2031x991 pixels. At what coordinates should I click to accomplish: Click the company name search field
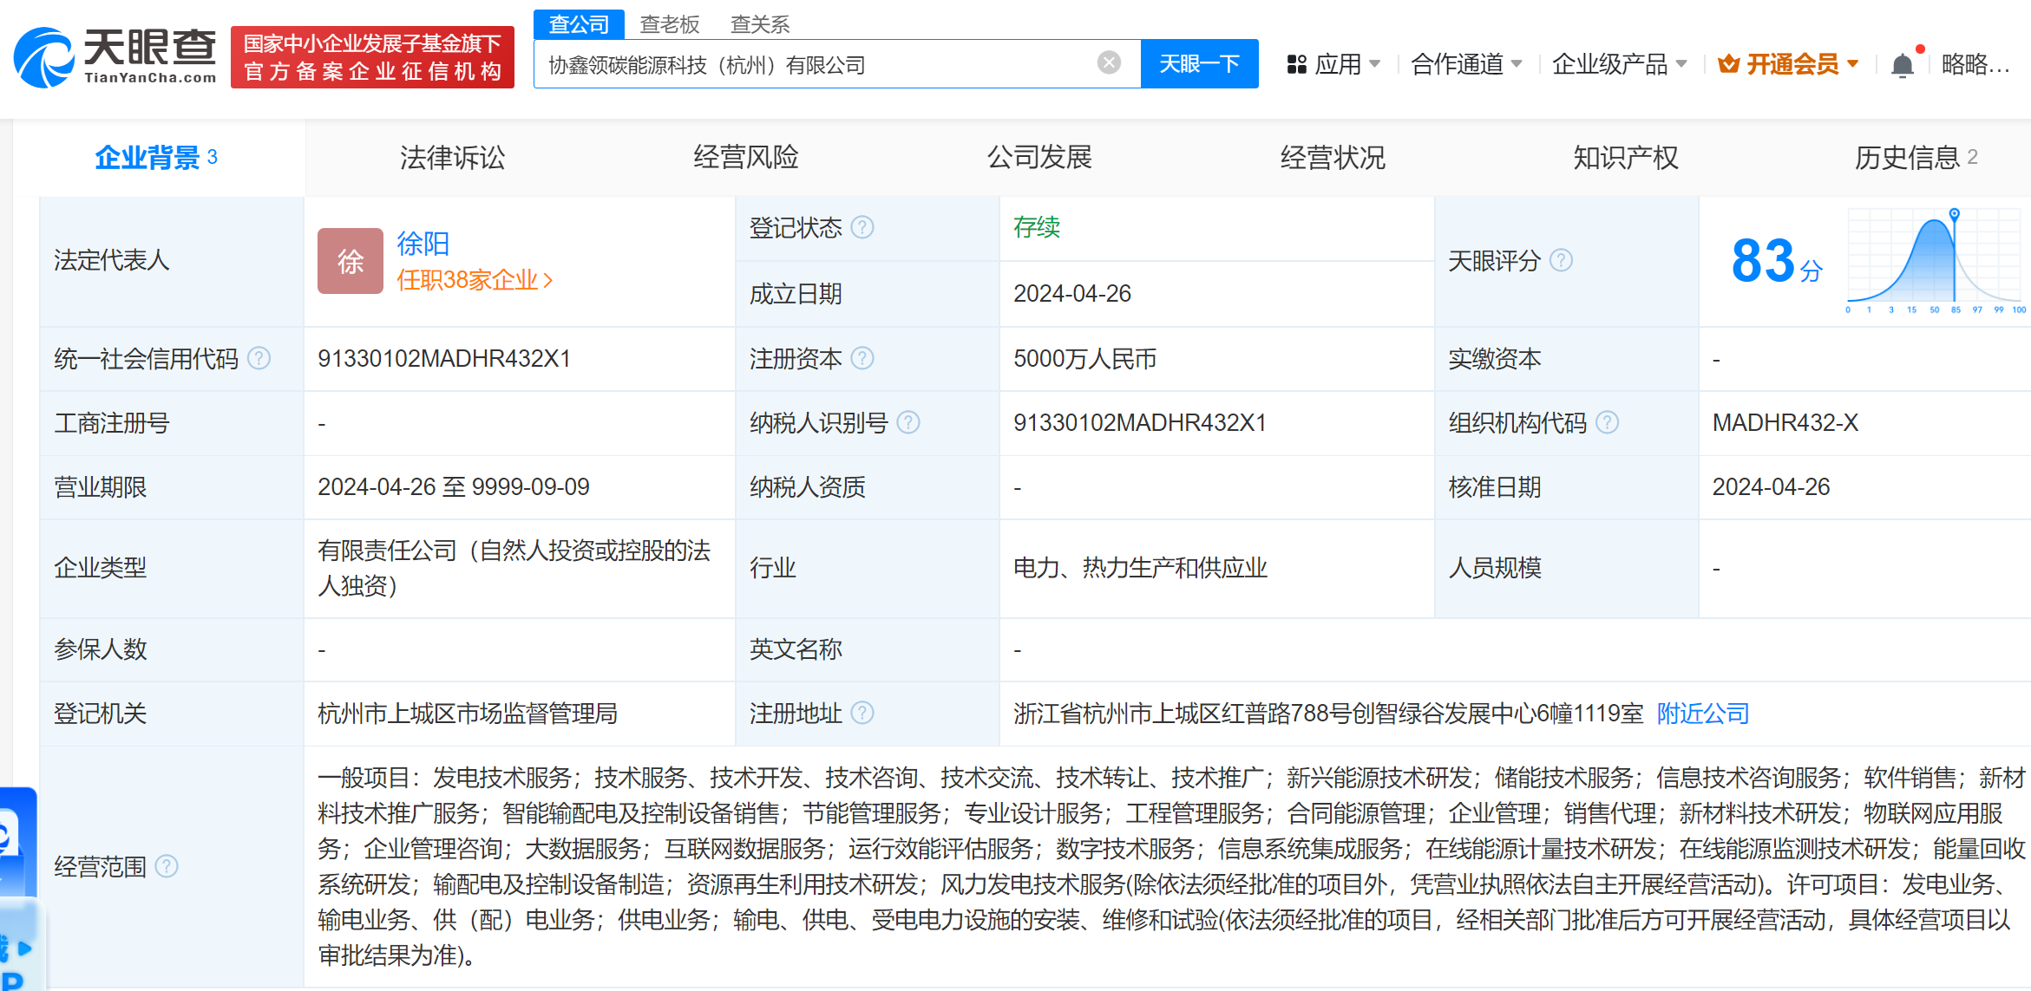[x=816, y=65]
